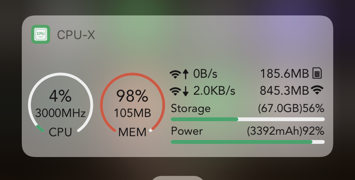Select the CPU usage circular gauge
Viewport: 355px width, 180px height.
point(61,103)
